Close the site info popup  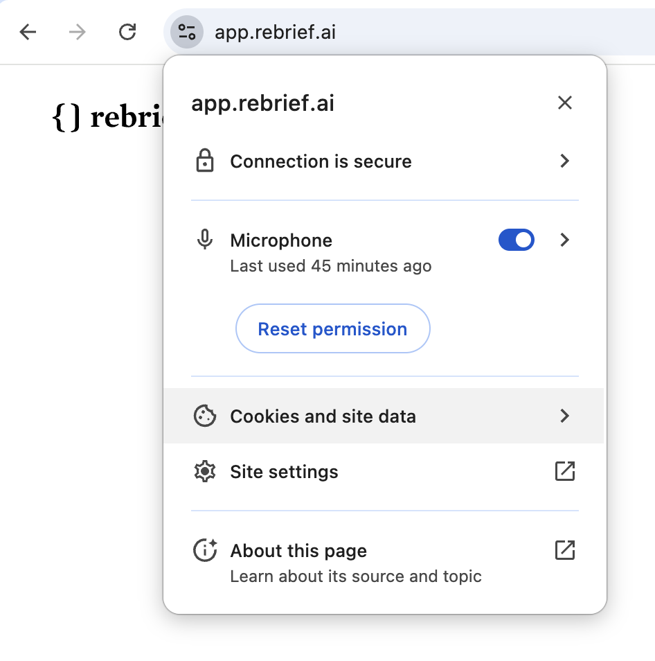[x=565, y=103]
